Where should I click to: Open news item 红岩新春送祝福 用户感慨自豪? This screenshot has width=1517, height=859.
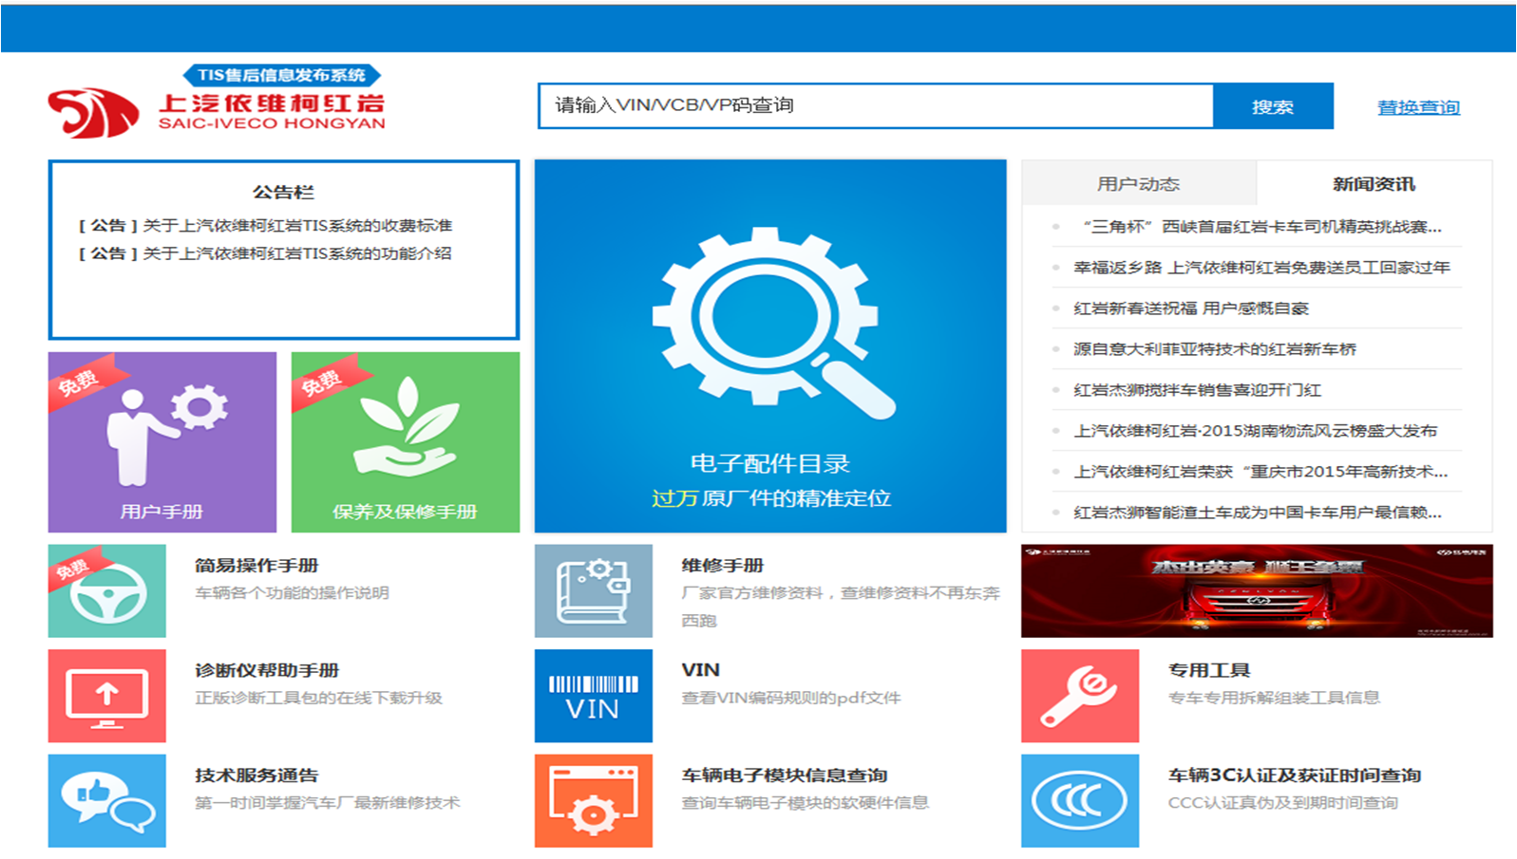click(1190, 308)
